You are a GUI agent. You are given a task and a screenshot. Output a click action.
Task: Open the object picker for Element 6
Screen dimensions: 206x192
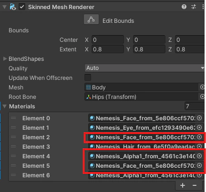pyautogui.click(x=199, y=175)
